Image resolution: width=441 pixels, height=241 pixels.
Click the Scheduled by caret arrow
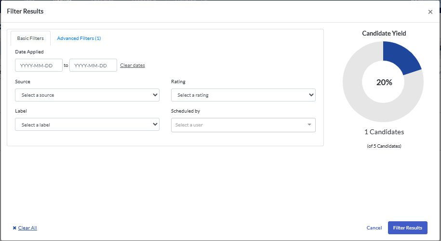pyautogui.click(x=309, y=125)
